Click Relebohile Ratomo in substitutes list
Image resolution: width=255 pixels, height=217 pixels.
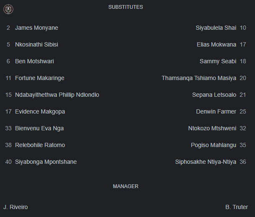(40, 145)
